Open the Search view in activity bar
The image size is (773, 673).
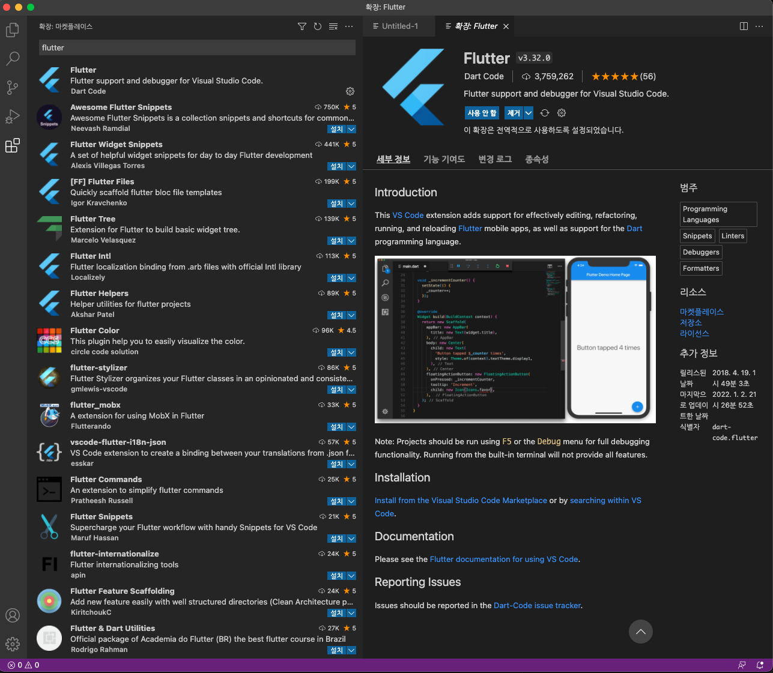pyautogui.click(x=13, y=59)
